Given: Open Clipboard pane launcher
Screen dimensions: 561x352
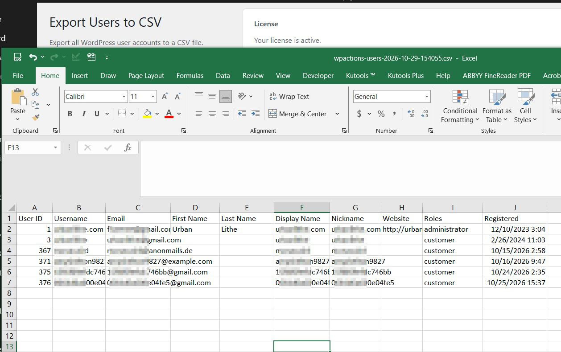Looking at the screenshot, I should click(55, 131).
